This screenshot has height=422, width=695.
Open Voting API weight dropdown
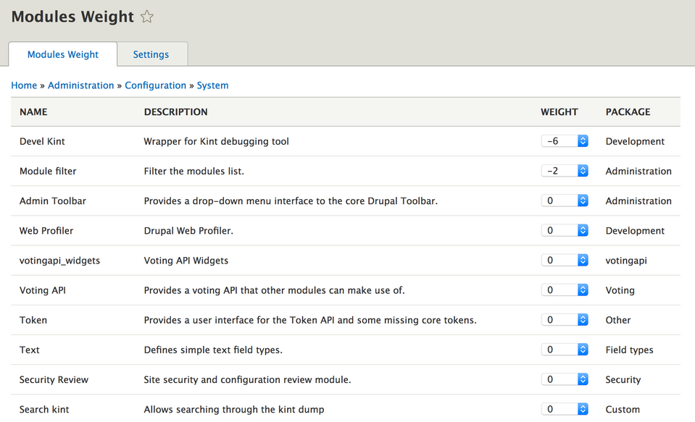565,290
